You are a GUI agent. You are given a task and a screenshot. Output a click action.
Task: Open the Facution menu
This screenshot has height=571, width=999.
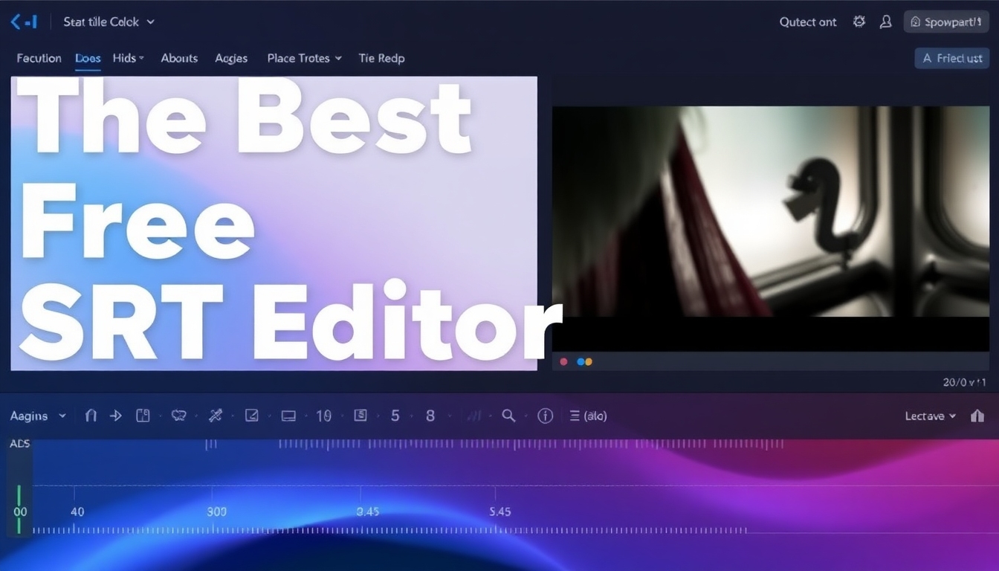39,58
